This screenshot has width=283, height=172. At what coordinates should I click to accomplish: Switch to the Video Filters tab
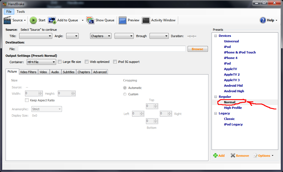(28, 72)
